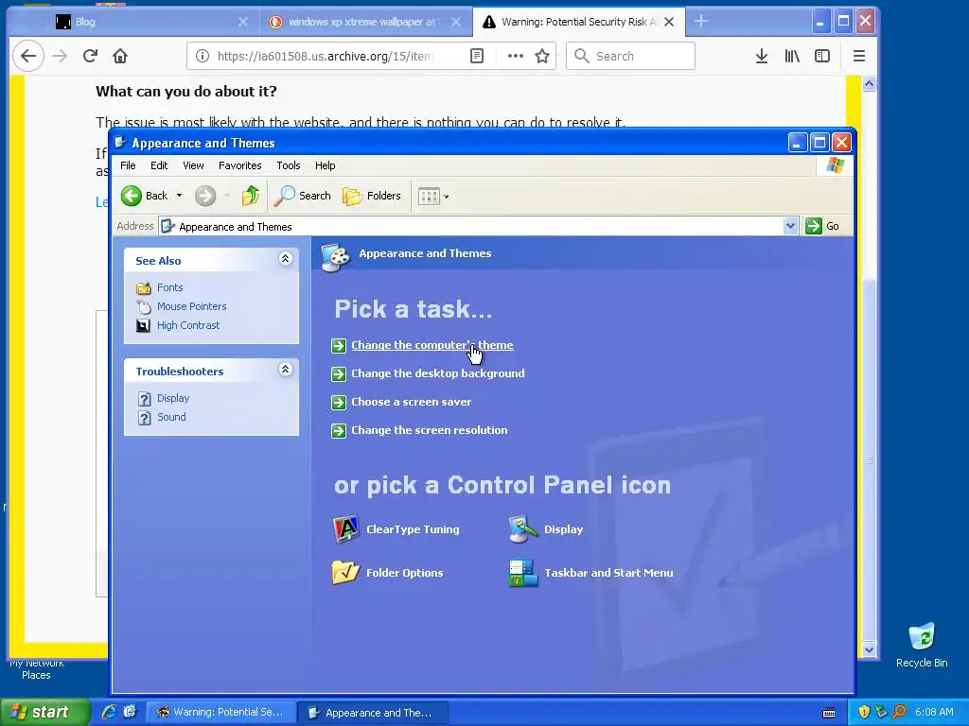Select Change the screen resolution task
Image resolution: width=969 pixels, height=726 pixels.
pyautogui.click(x=429, y=430)
